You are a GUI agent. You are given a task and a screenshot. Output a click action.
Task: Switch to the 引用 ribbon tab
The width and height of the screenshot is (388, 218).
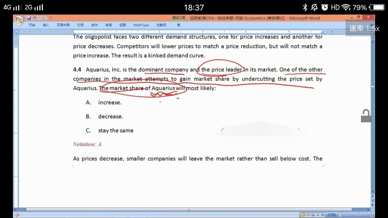[x=80, y=25]
